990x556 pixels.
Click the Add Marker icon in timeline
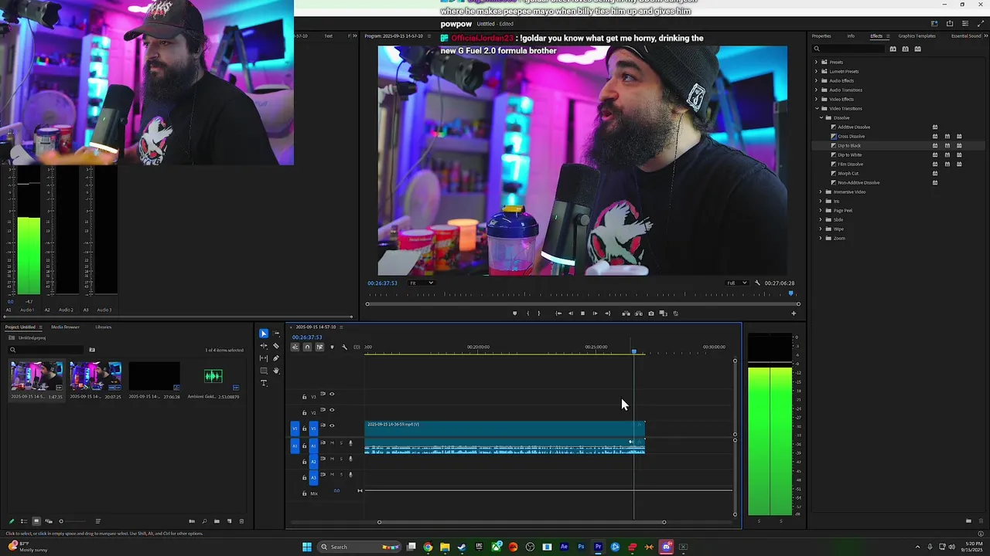(x=332, y=347)
